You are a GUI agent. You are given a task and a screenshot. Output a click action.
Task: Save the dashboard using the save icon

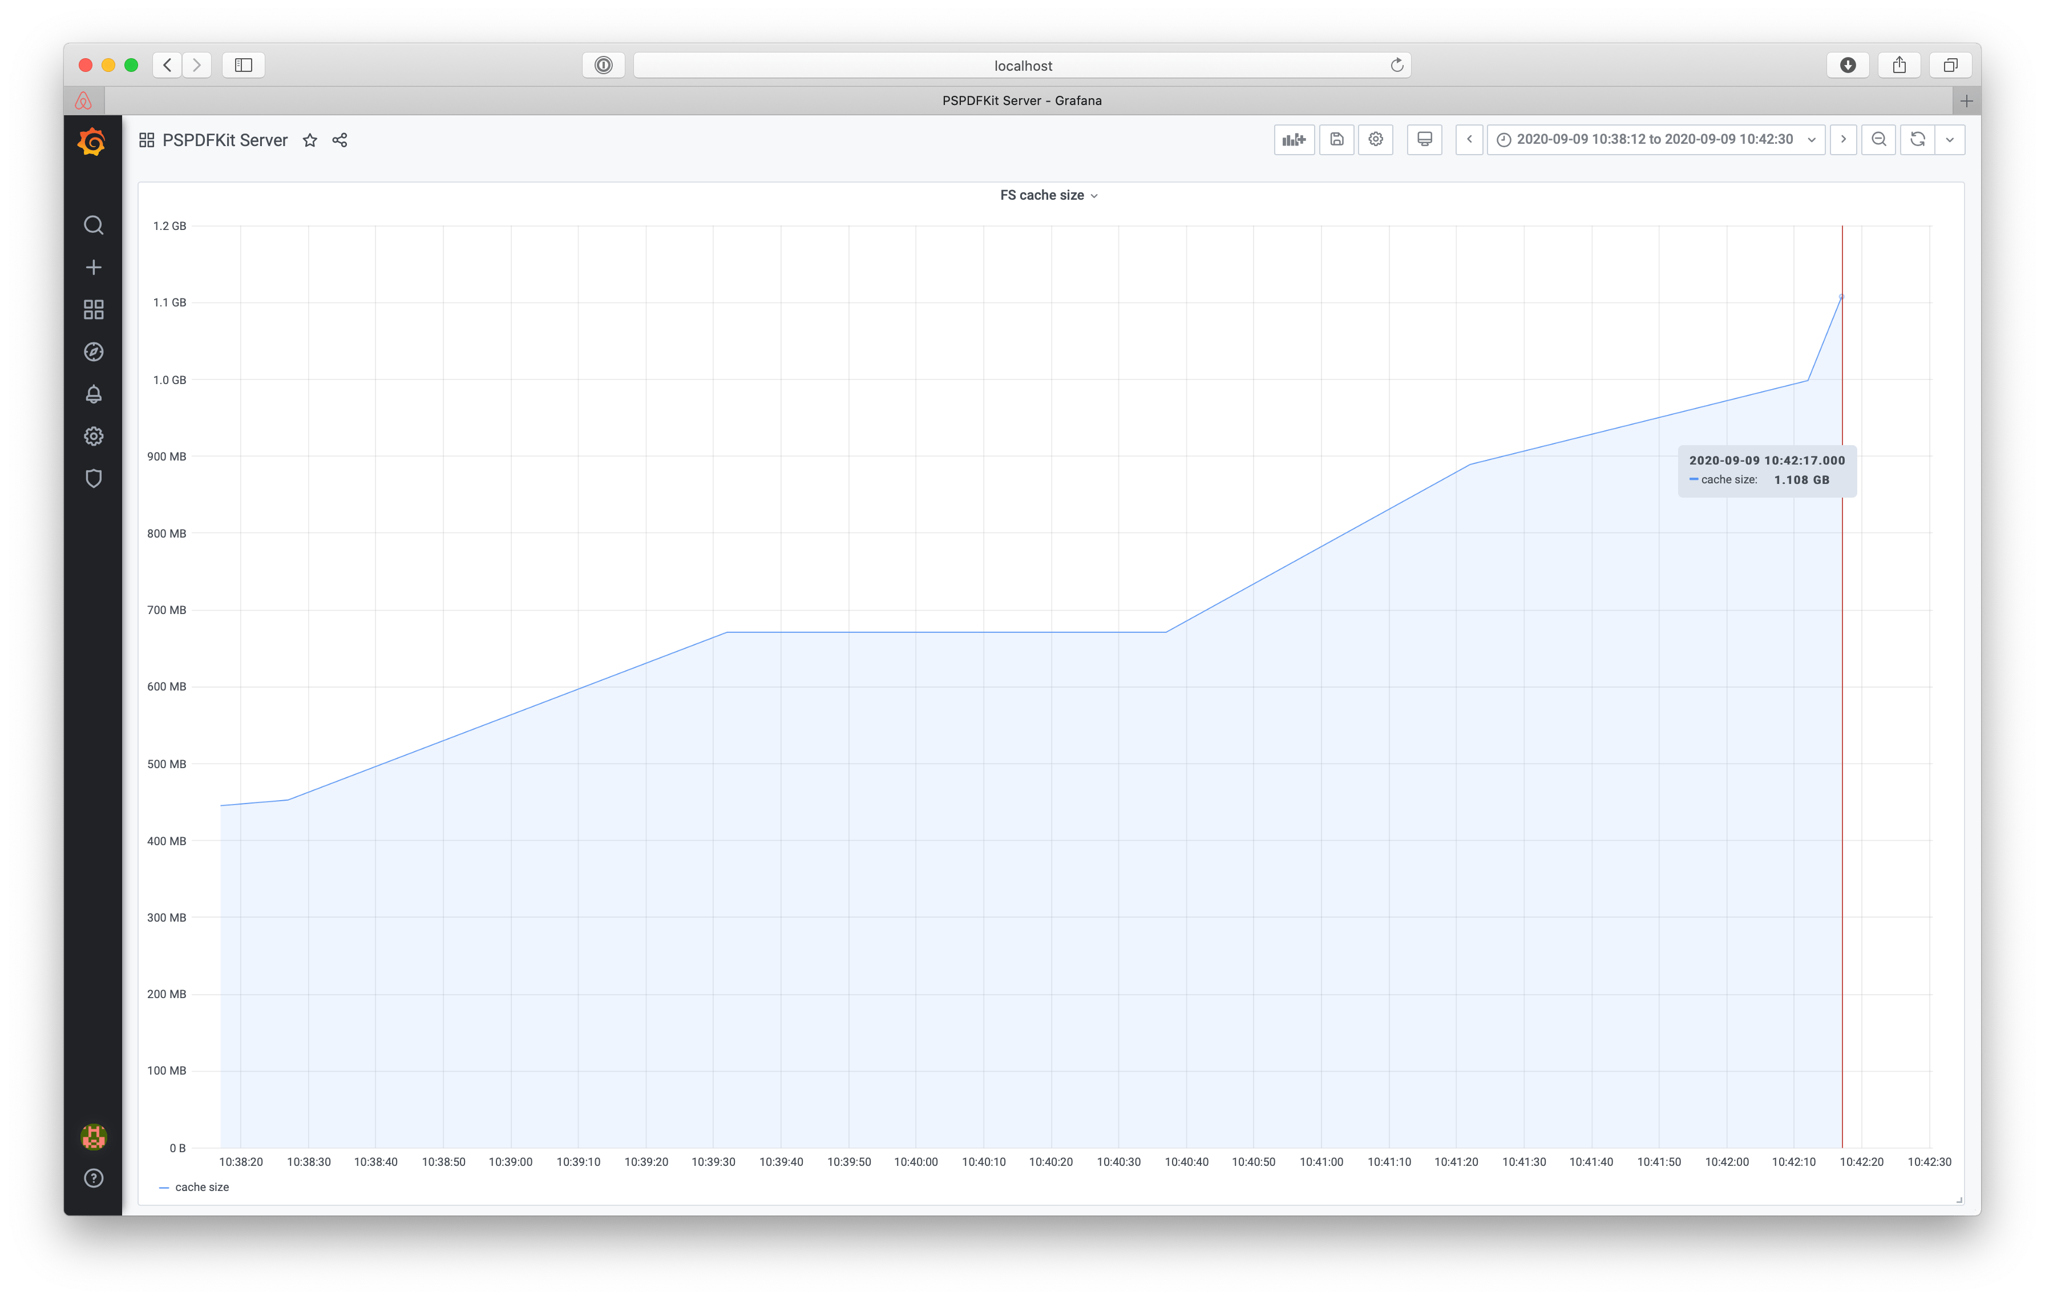coord(1336,139)
